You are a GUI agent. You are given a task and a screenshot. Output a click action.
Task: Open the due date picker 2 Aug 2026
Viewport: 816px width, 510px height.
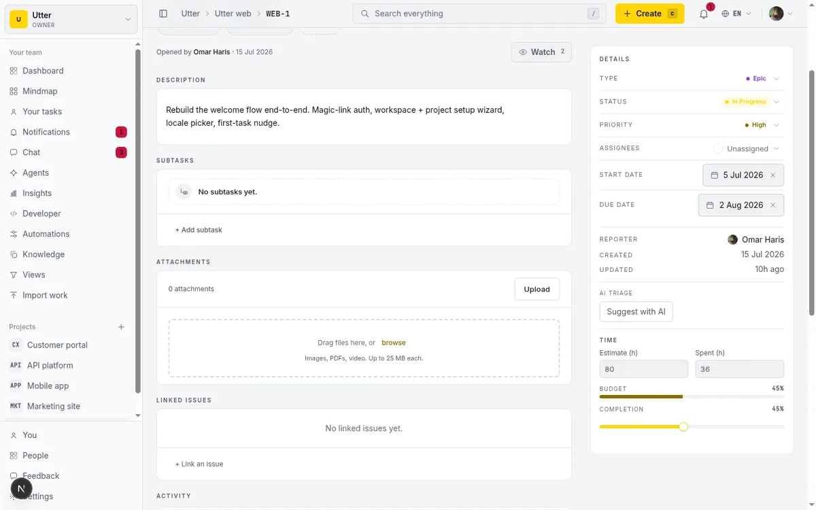point(741,205)
